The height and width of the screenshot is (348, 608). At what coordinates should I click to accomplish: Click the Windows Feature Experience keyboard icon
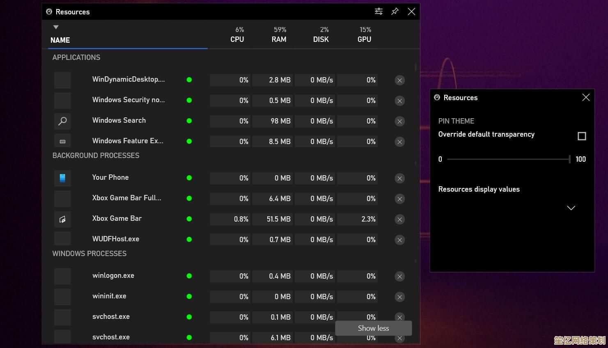(x=62, y=141)
